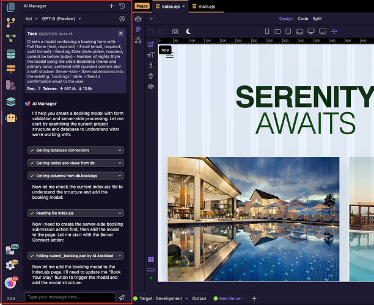Click the message input field

[70, 297]
